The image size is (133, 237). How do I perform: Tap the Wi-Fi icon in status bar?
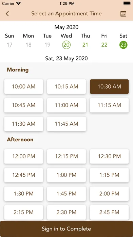(18, 3)
